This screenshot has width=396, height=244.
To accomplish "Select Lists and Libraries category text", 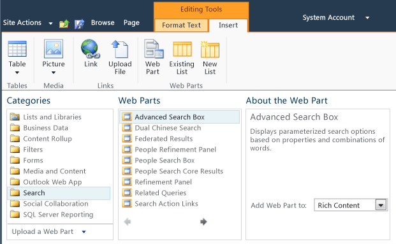I will pos(52,117).
